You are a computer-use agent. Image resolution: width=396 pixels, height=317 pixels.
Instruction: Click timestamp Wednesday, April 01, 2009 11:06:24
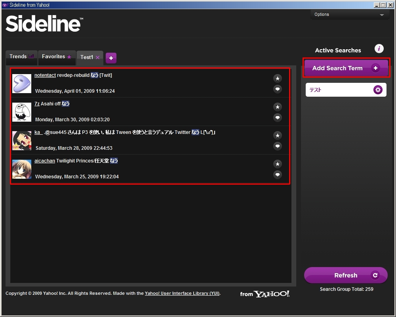[x=75, y=91]
